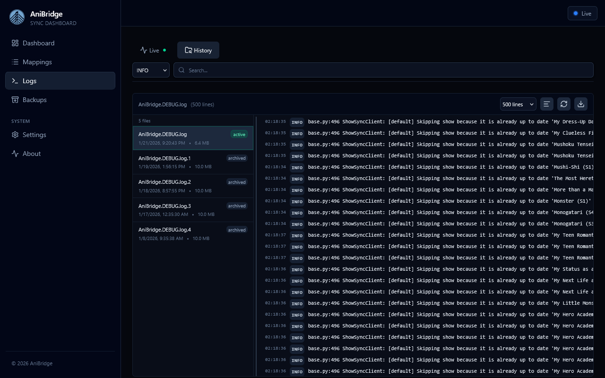Image resolution: width=605 pixels, height=378 pixels.
Task: Change the 500 lines dropdown
Action: tap(518, 104)
